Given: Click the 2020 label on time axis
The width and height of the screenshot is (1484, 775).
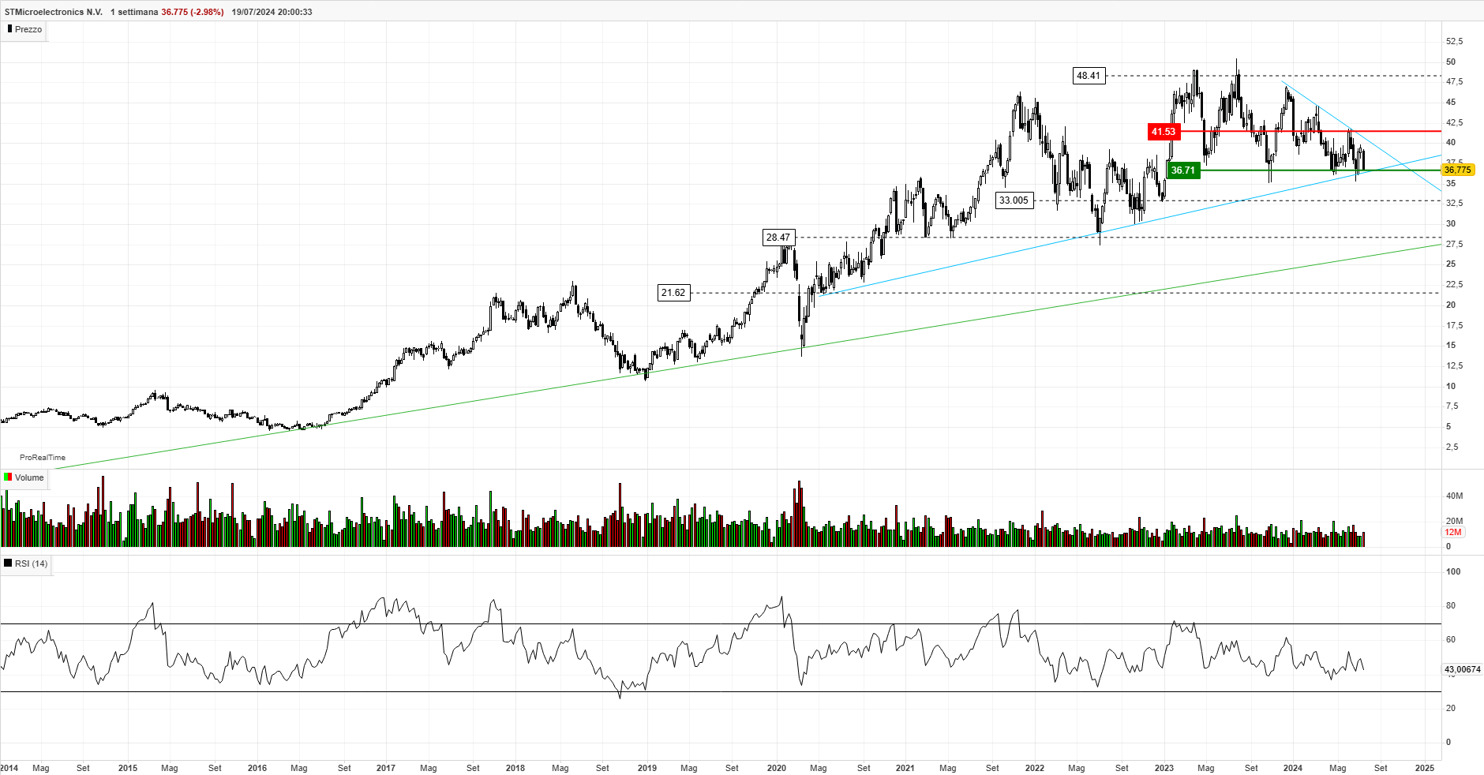Looking at the screenshot, I should click(776, 768).
